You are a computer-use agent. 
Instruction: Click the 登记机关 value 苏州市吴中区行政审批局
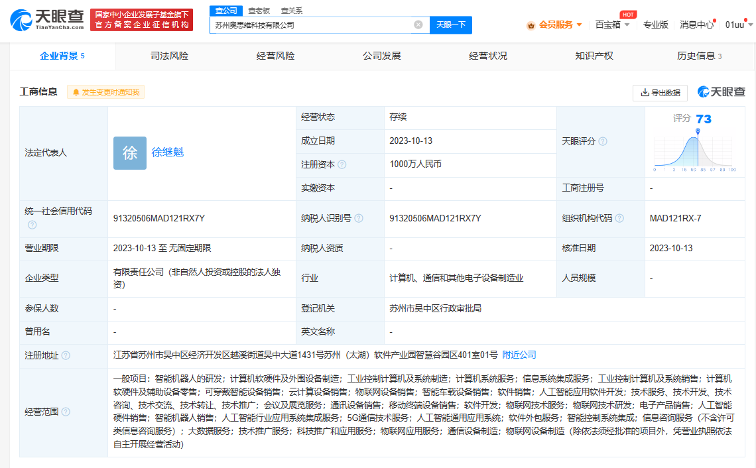pos(436,308)
